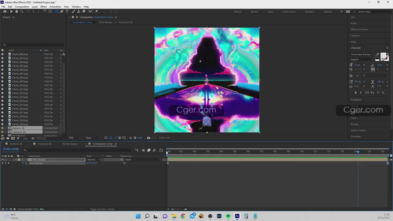The width and height of the screenshot is (393, 221).
Task: Select the Brush tool
Action: click(x=73, y=12)
